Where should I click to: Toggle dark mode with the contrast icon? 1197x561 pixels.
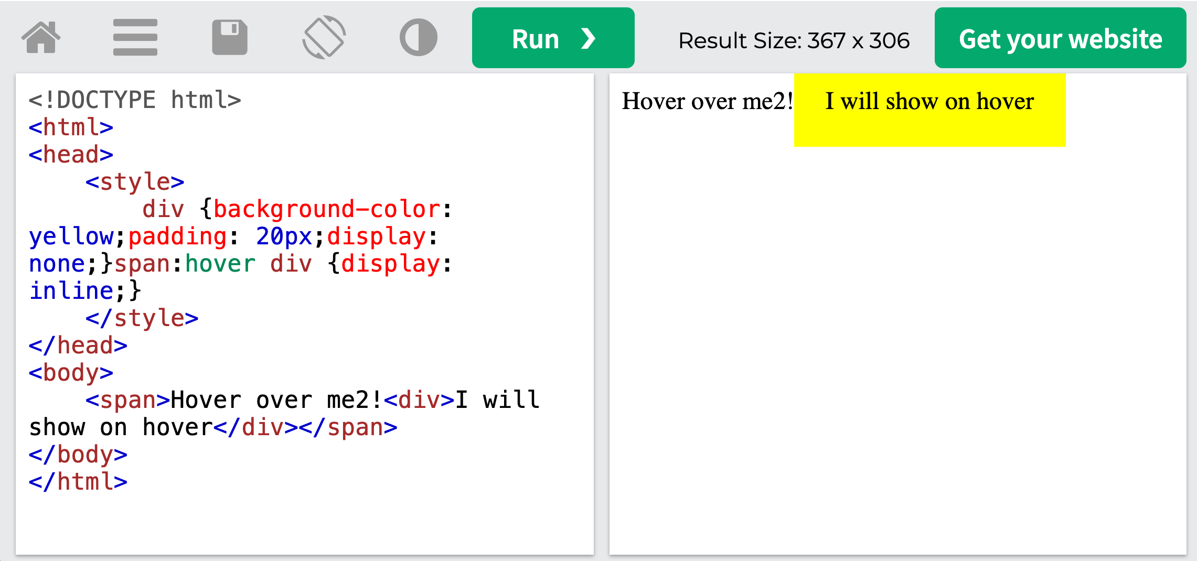[x=419, y=37]
